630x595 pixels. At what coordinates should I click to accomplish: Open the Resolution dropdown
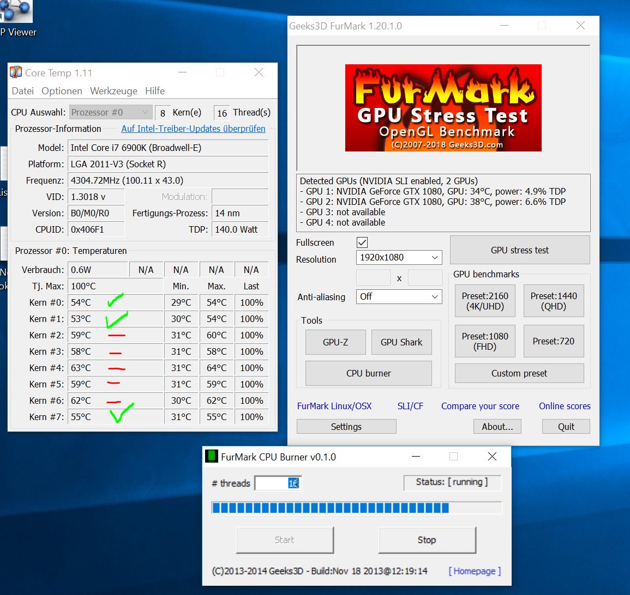[x=399, y=257]
